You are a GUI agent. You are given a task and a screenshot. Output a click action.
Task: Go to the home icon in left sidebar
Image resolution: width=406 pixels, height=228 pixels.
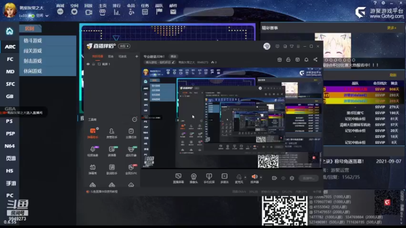[x=10, y=31]
